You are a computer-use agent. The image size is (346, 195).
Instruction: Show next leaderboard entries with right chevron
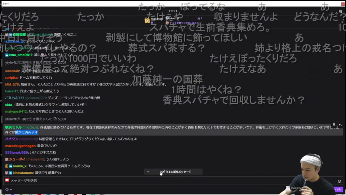click(342, 22)
